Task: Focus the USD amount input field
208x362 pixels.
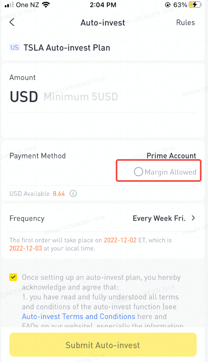Action: pos(103,96)
